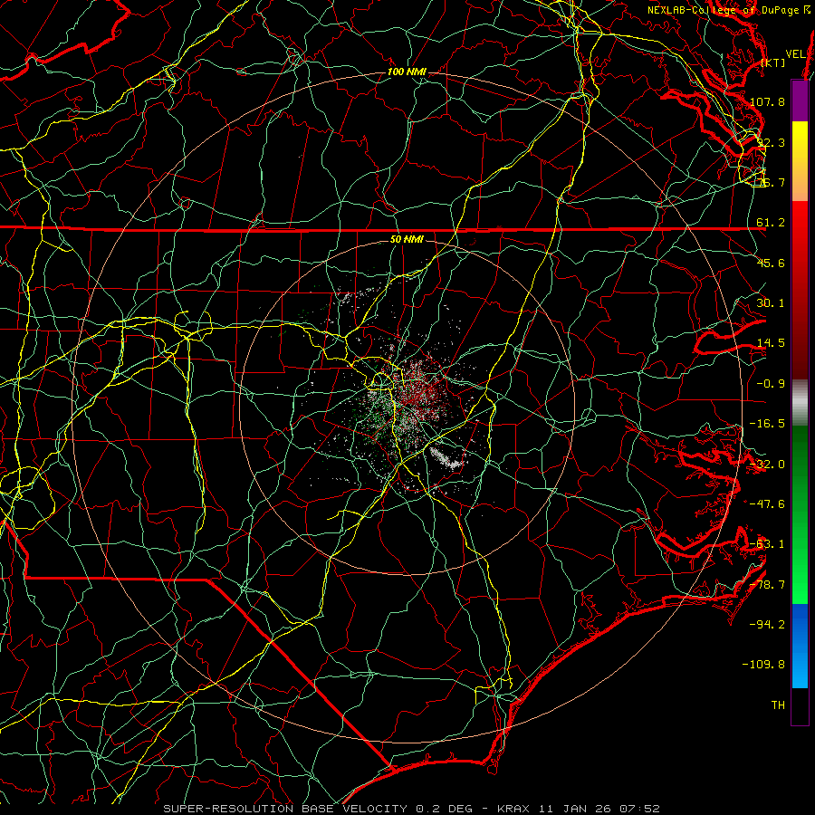Click the -47.6 legend value
The height and width of the screenshot is (815, 815).
[767, 504]
